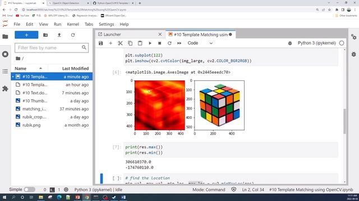Select the notebook file modified a minute ago
Viewport: 359px width, 201px height.
click(52, 76)
